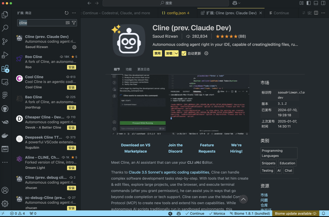This screenshot has width=329, height=217.
Task: Open the API icon in activity bar
Action: click(x=5, y=149)
